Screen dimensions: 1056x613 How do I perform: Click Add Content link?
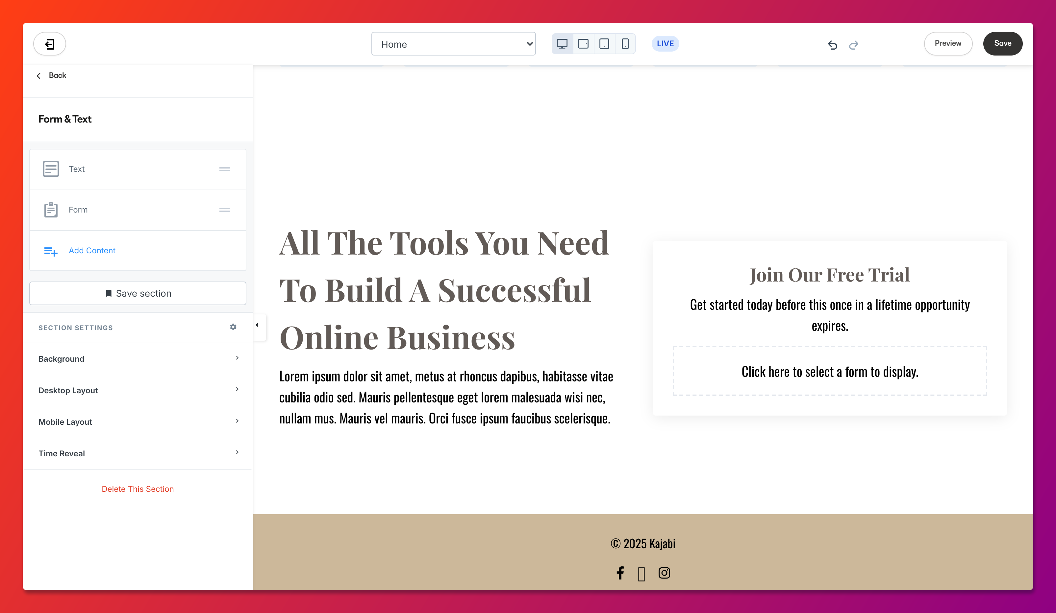[x=92, y=250]
